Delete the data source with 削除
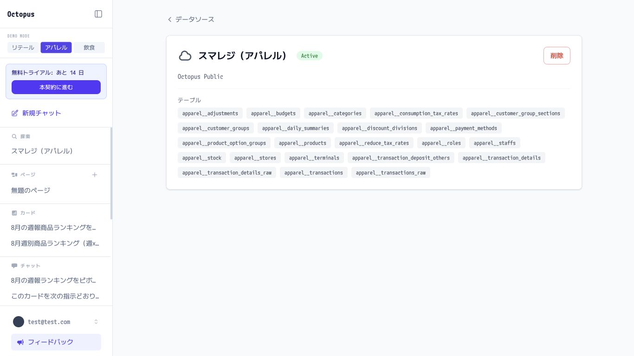Viewport: 634px width, 356px height. point(557,56)
